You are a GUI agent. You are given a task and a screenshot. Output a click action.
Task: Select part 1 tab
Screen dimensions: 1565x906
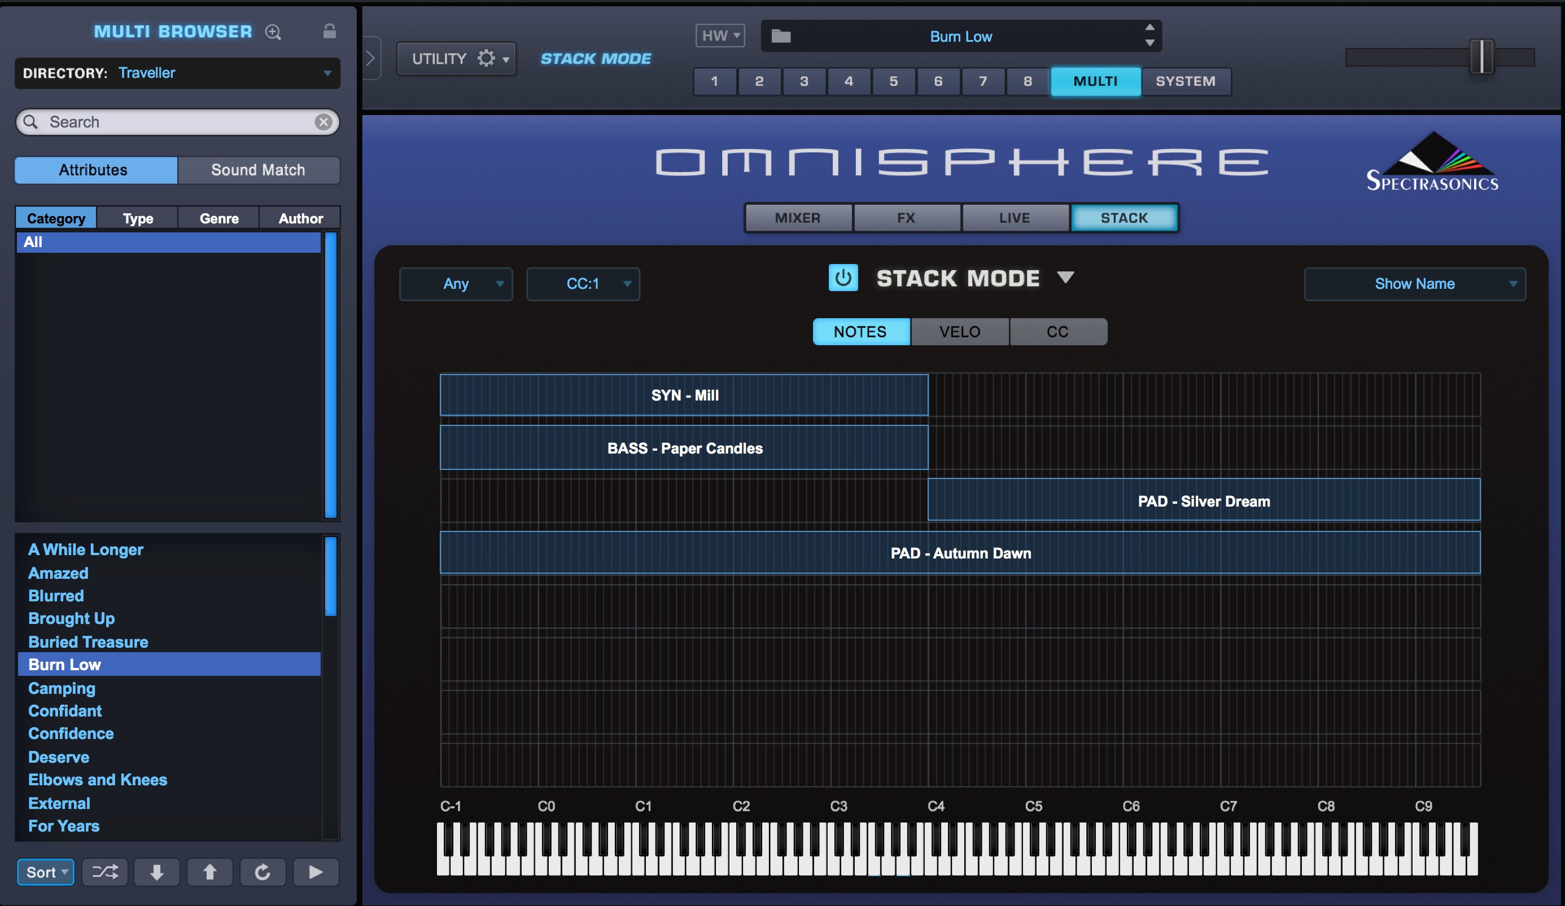[x=715, y=81]
